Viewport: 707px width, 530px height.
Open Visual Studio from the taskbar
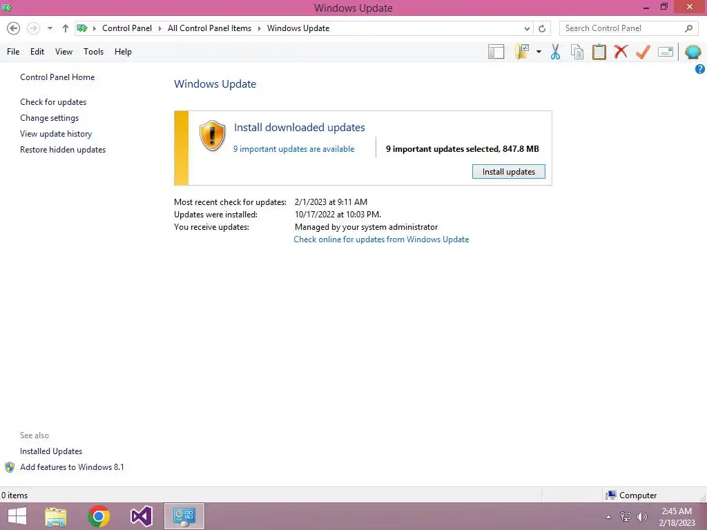(x=141, y=516)
